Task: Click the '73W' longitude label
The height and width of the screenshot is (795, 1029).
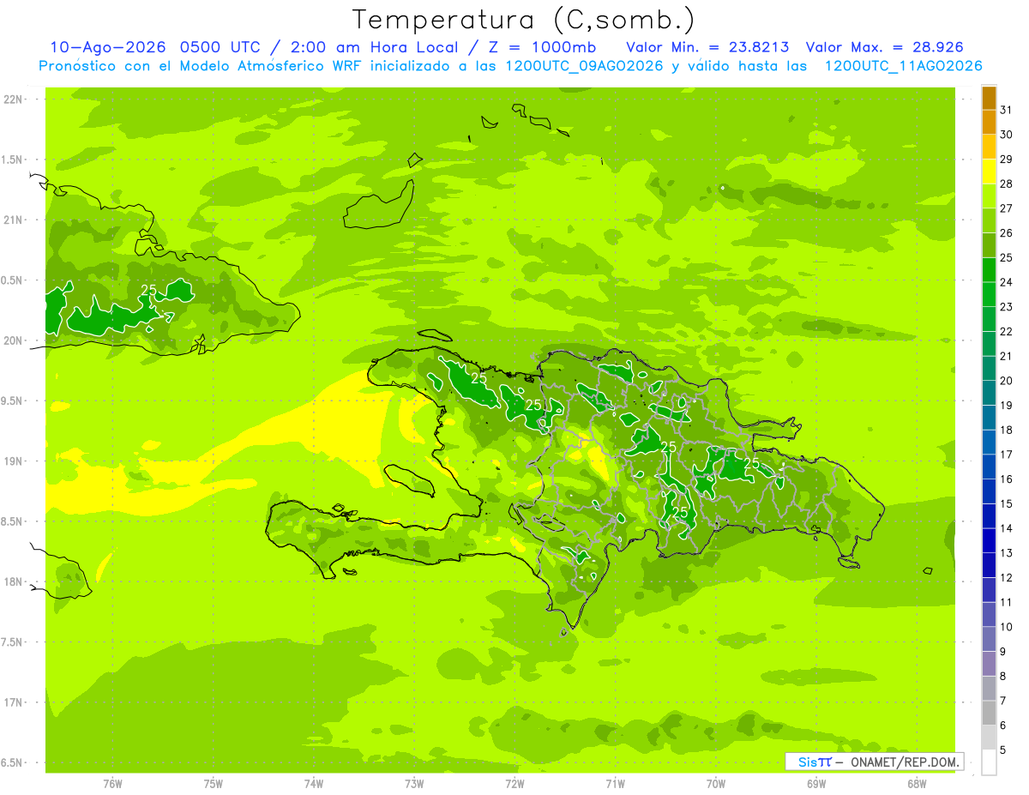Action: [x=414, y=783]
